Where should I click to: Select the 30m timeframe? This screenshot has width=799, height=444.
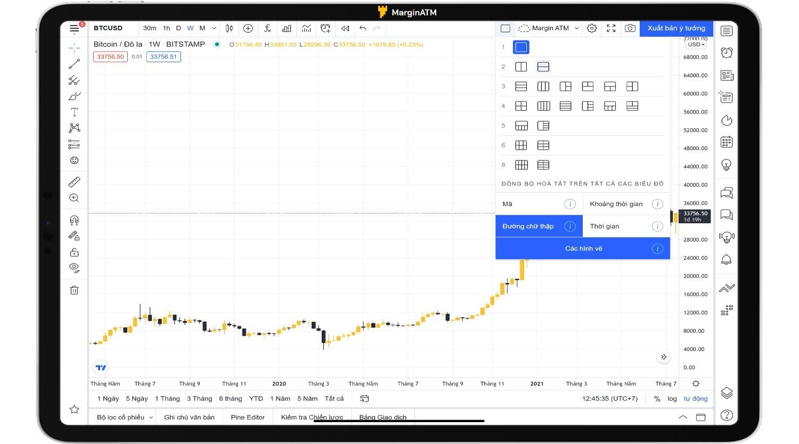pyautogui.click(x=150, y=28)
